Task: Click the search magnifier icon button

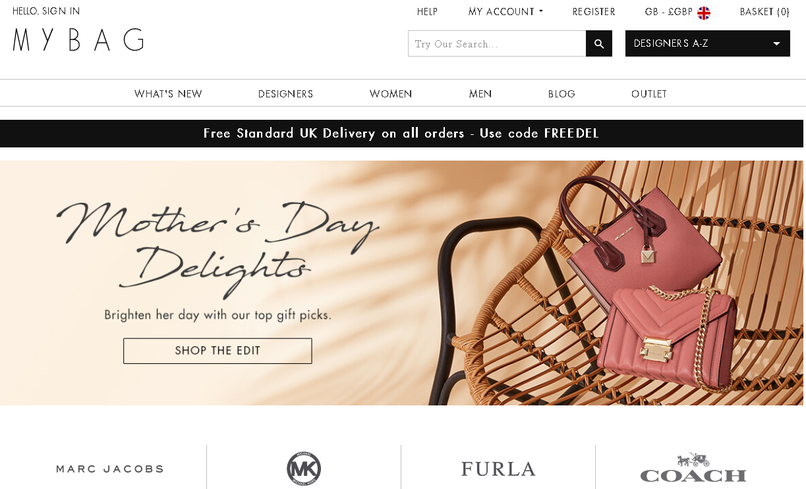Action: [598, 43]
